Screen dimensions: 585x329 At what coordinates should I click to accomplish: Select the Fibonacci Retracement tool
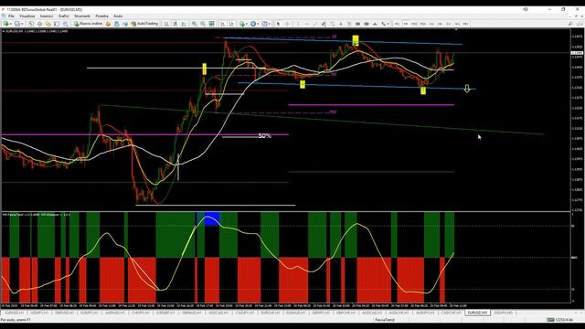pos(332,24)
